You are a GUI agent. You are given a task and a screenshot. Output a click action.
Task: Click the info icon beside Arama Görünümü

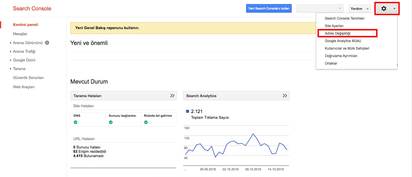click(x=47, y=43)
